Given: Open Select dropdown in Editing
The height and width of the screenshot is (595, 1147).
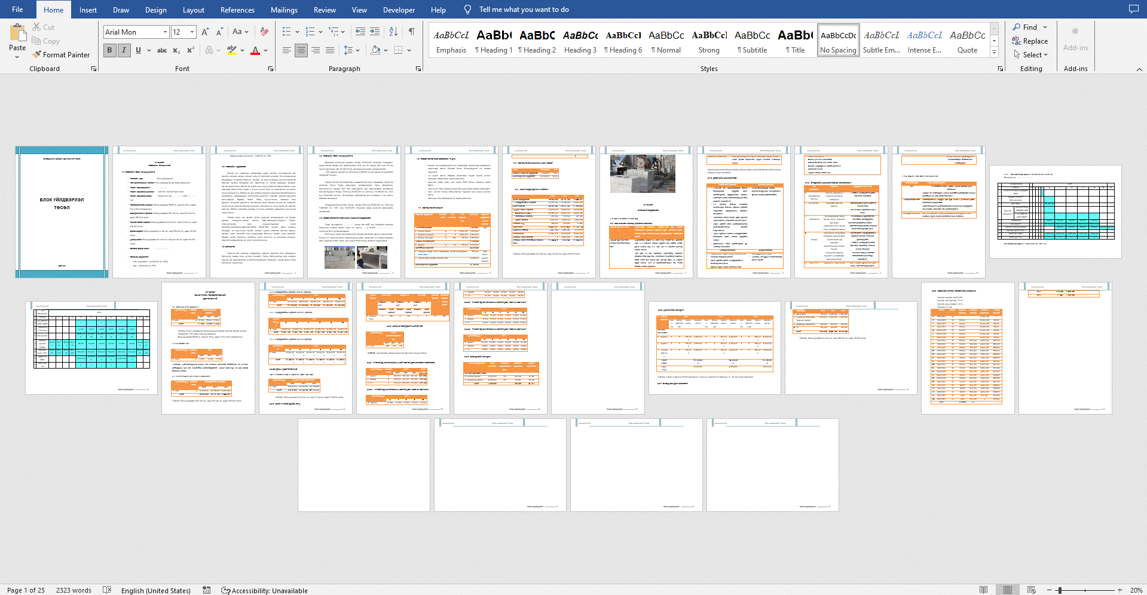Looking at the screenshot, I should click(1032, 54).
